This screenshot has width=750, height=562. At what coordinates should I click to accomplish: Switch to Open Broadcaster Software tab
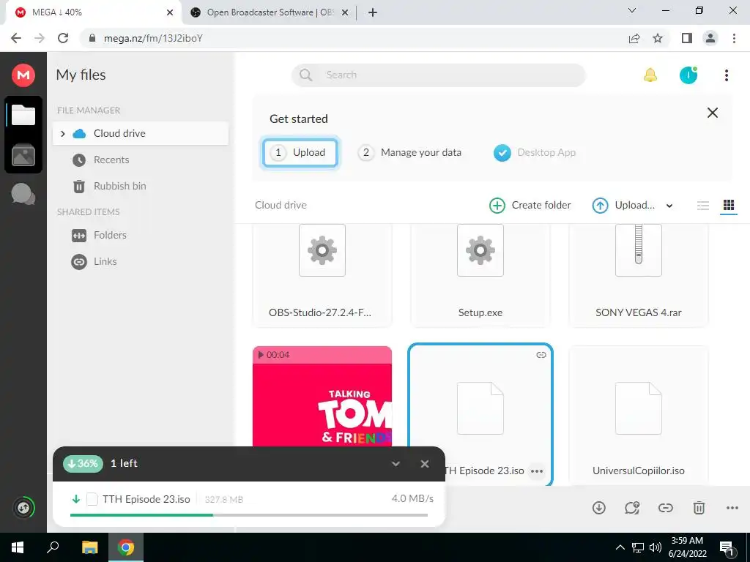click(x=270, y=12)
